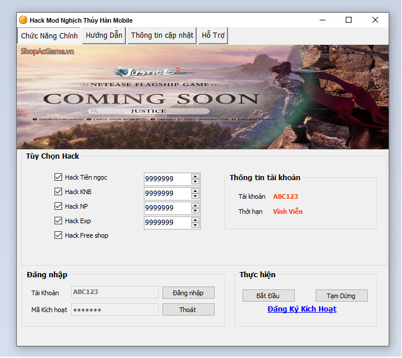Toggle the Hack KNB checkbox

(58, 192)
